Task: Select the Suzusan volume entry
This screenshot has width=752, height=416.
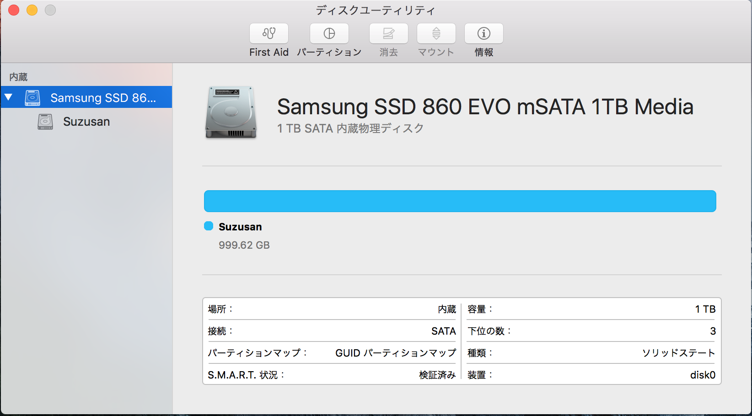Action: pos(86,122)
